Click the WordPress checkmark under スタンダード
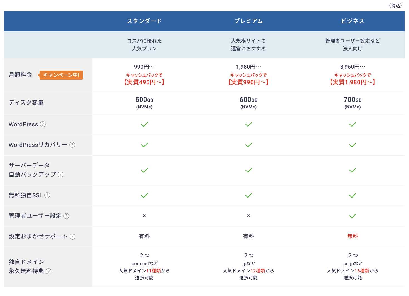409x296 pixels. click(144, 124)
